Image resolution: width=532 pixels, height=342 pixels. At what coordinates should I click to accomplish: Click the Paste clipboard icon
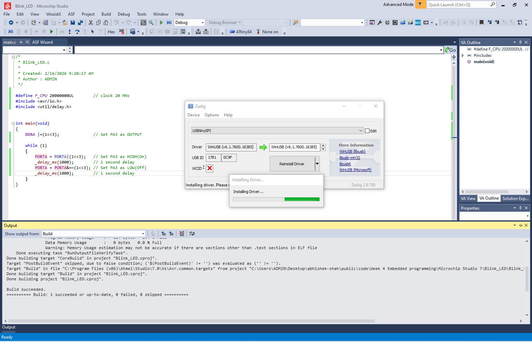(106, 23)
